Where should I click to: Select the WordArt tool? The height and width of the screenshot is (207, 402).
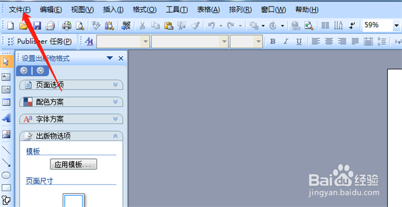(x=6, y=118)
